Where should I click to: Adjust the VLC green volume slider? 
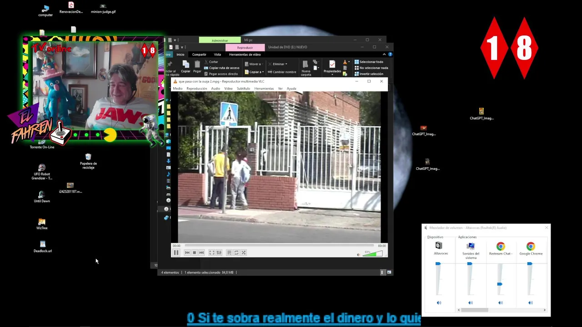tap(373, 253)
